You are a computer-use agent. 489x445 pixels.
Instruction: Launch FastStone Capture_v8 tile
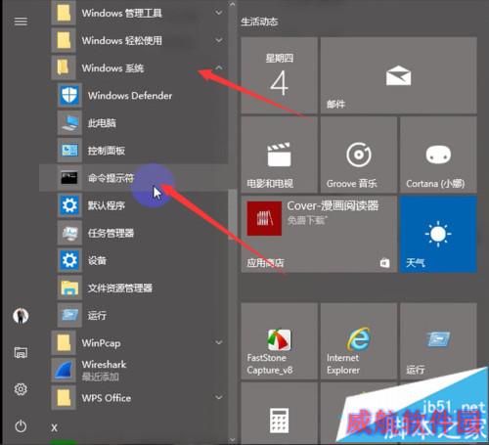(x=280, y=341)
